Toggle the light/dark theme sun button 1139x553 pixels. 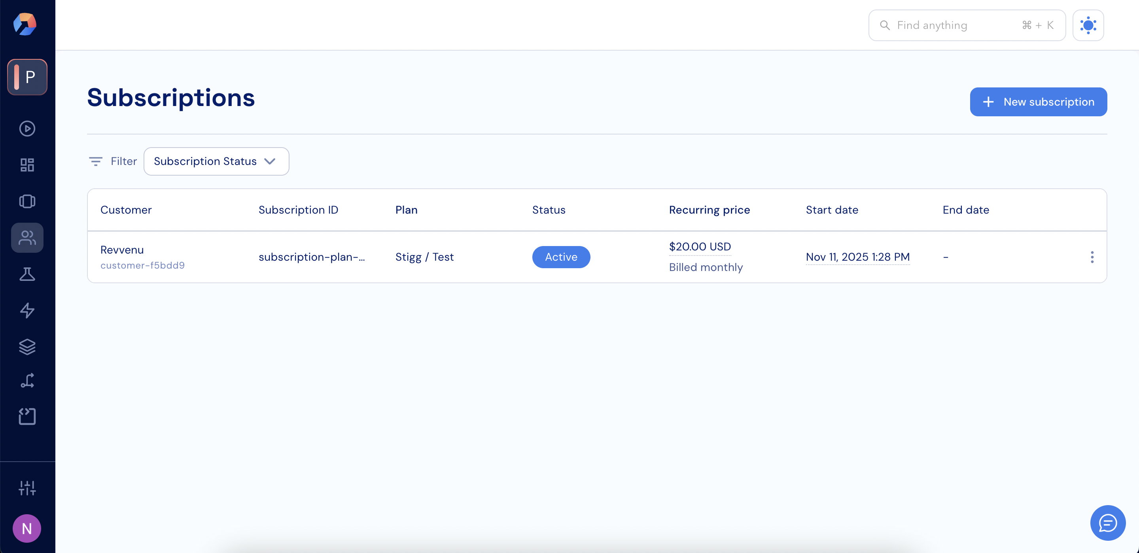coord(1088,25)
